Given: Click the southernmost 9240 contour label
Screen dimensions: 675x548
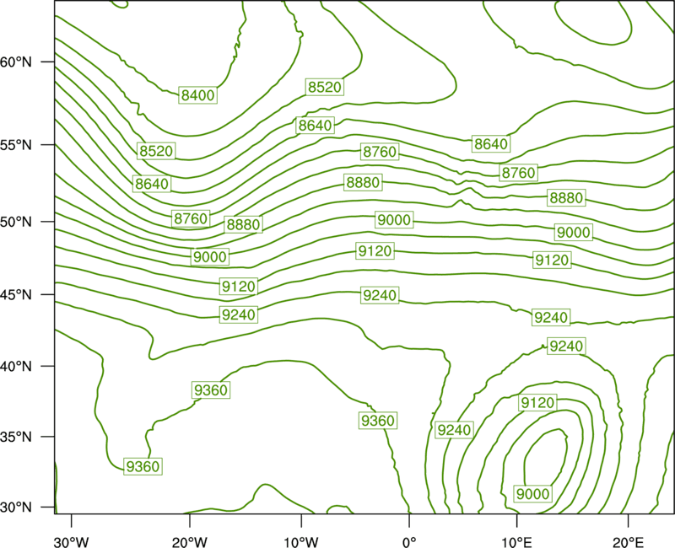Looking at the screenshot, I should 454,430.
